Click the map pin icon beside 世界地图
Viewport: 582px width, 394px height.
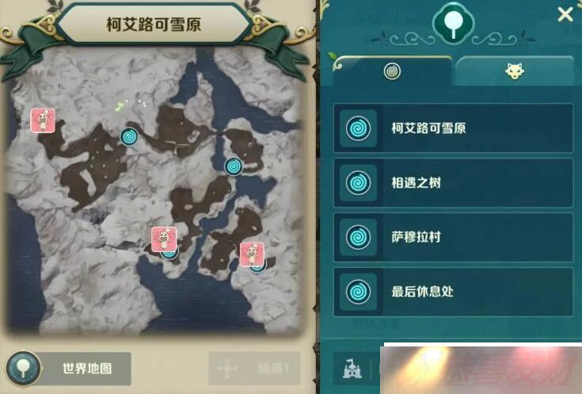(x=24, y=369)
